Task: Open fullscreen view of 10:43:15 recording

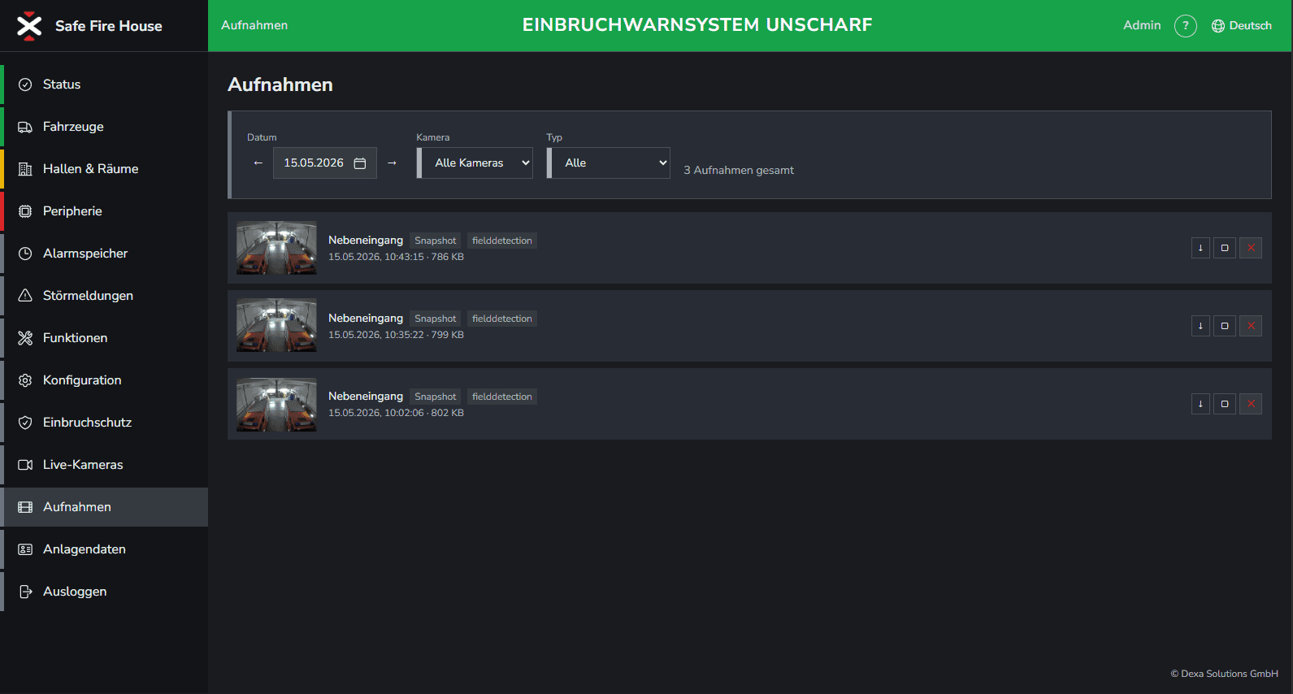Action: point(1225,248)
